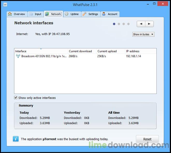Select the second page indicator dot

pyautogui.click(x=119, y=24)
